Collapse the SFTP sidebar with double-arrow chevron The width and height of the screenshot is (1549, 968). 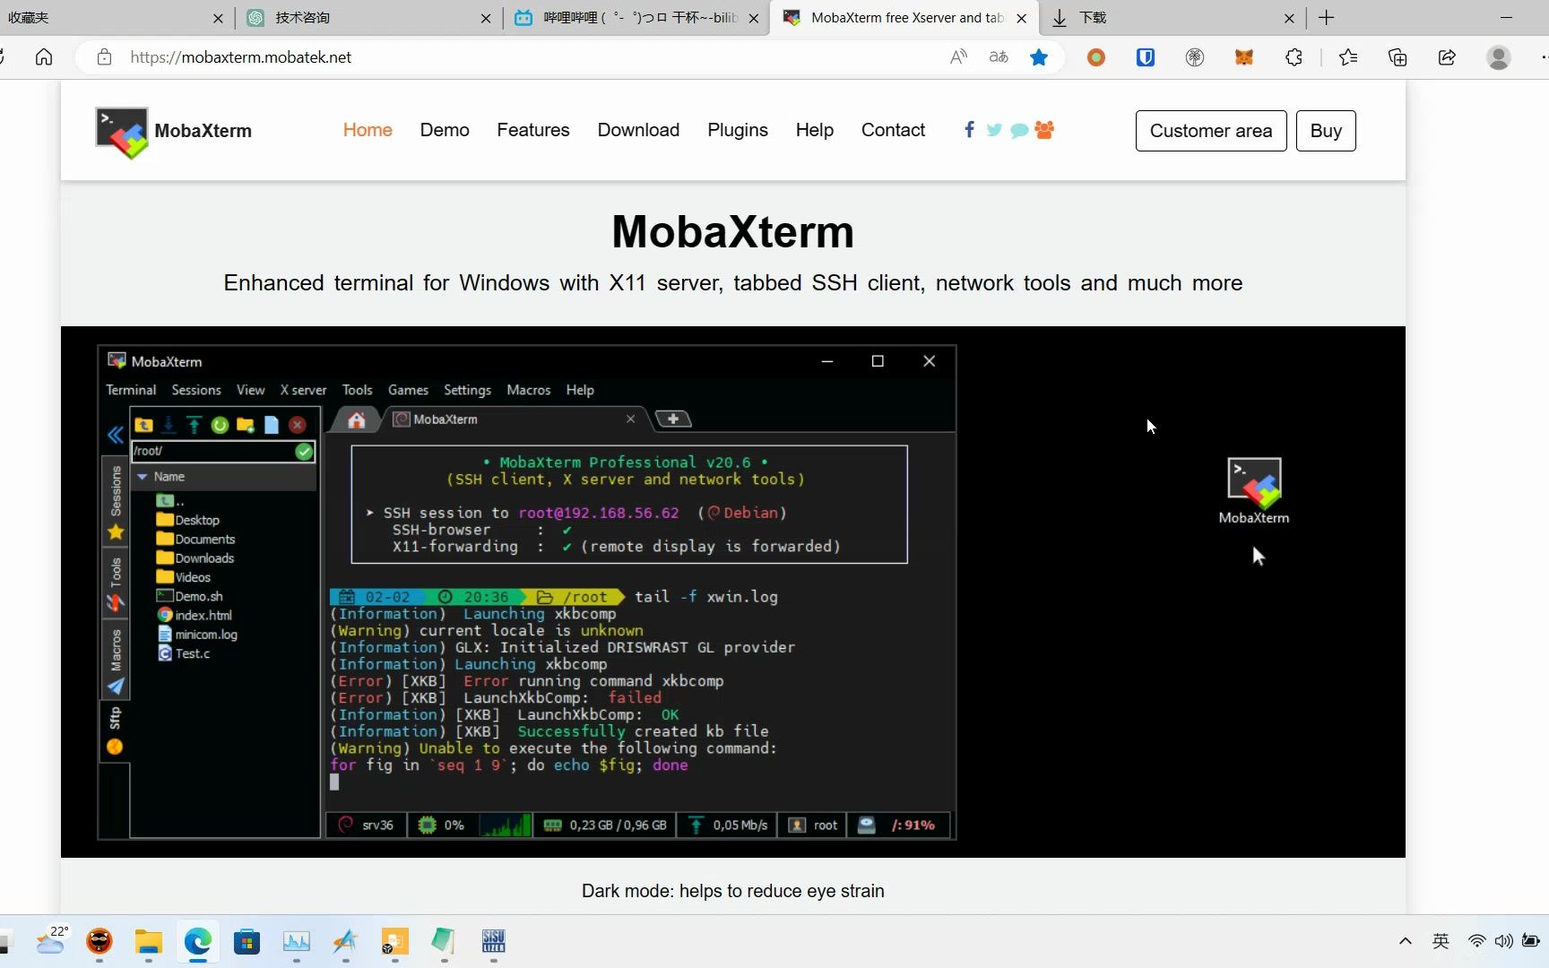click(x=115, y=435)
